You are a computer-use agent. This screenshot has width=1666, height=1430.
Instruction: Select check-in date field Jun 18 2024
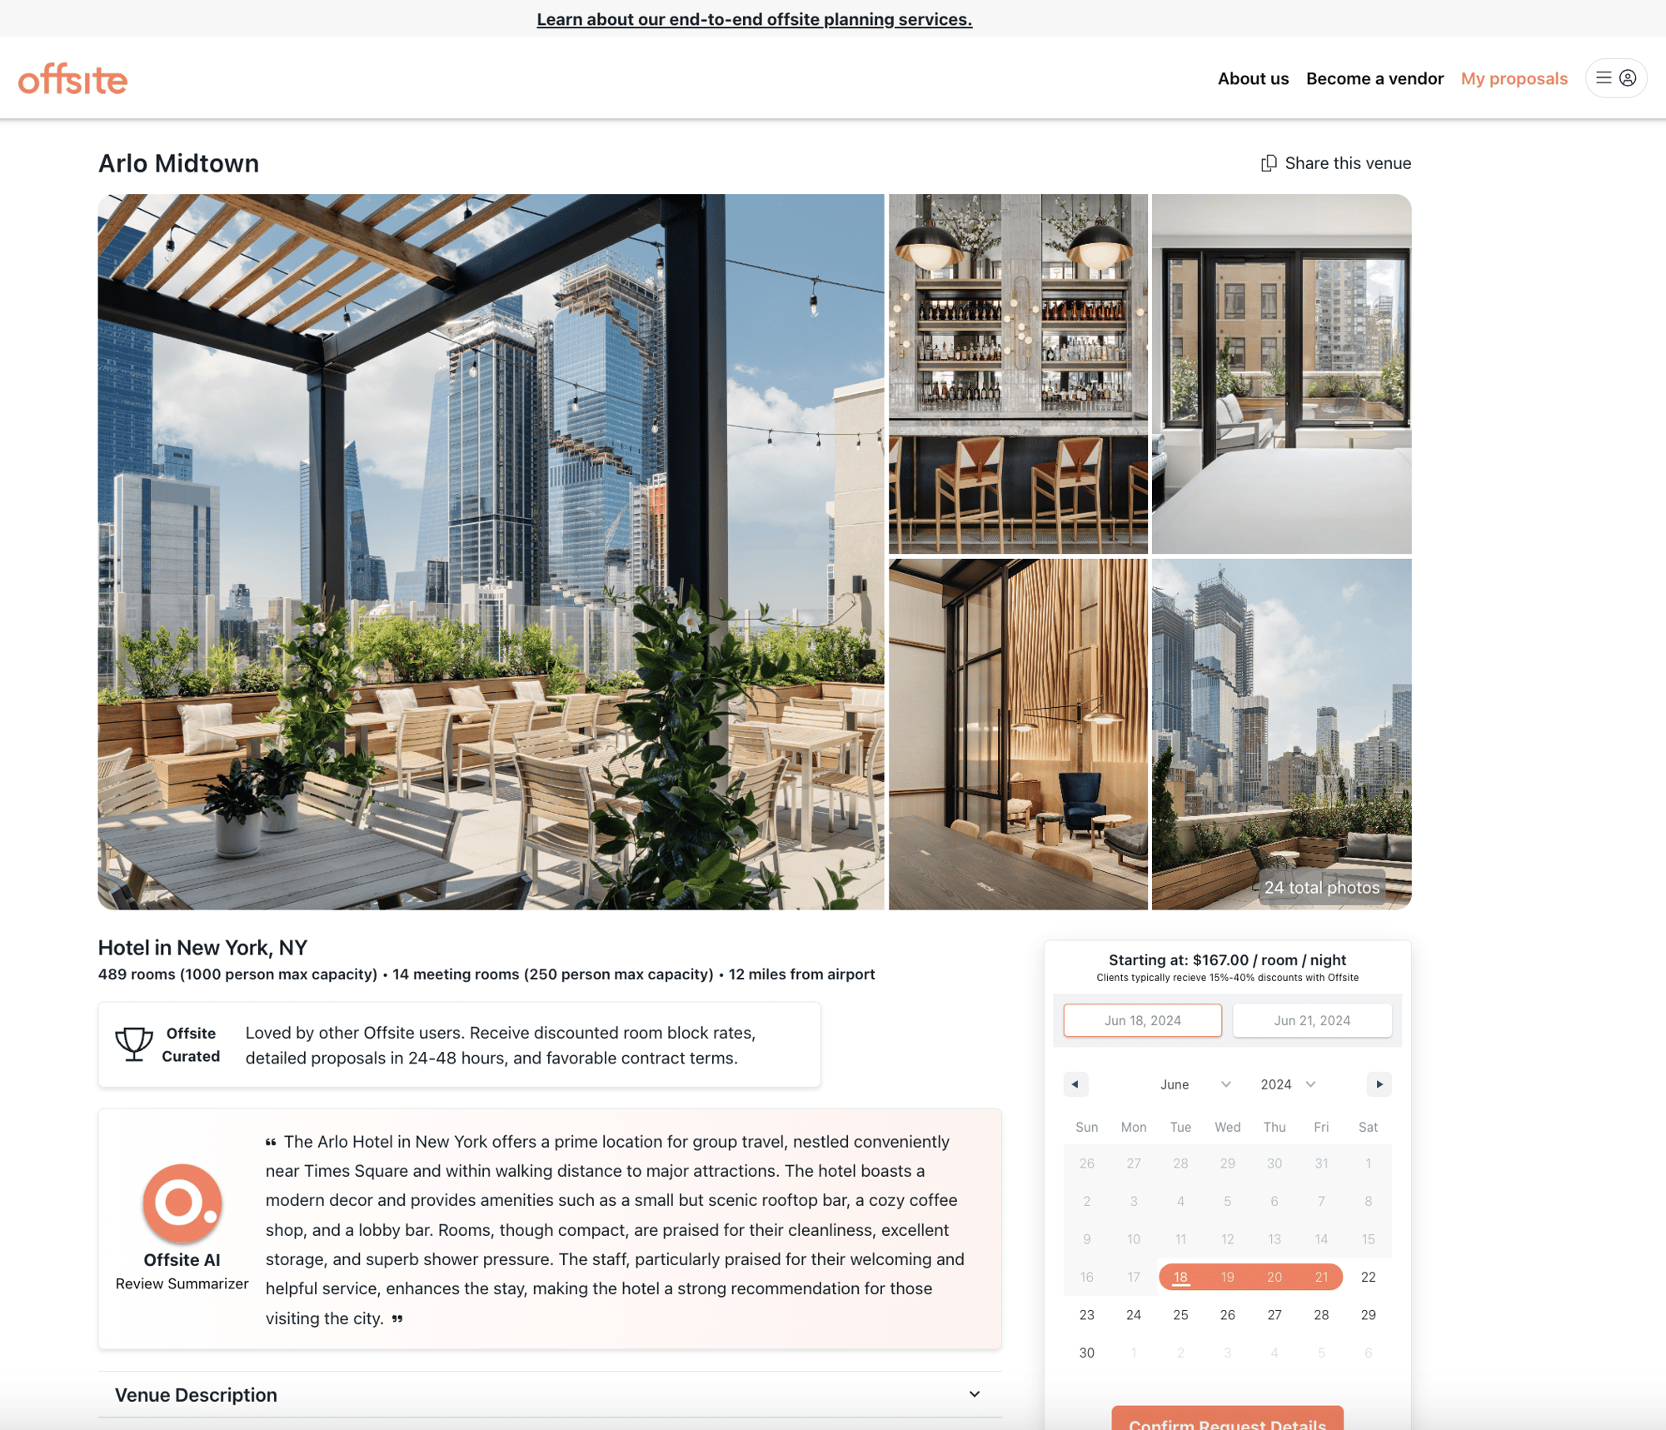tap(1142, 1019)
